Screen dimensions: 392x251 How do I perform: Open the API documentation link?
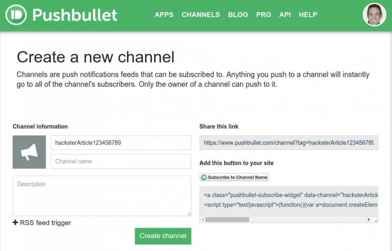point(285,15)
